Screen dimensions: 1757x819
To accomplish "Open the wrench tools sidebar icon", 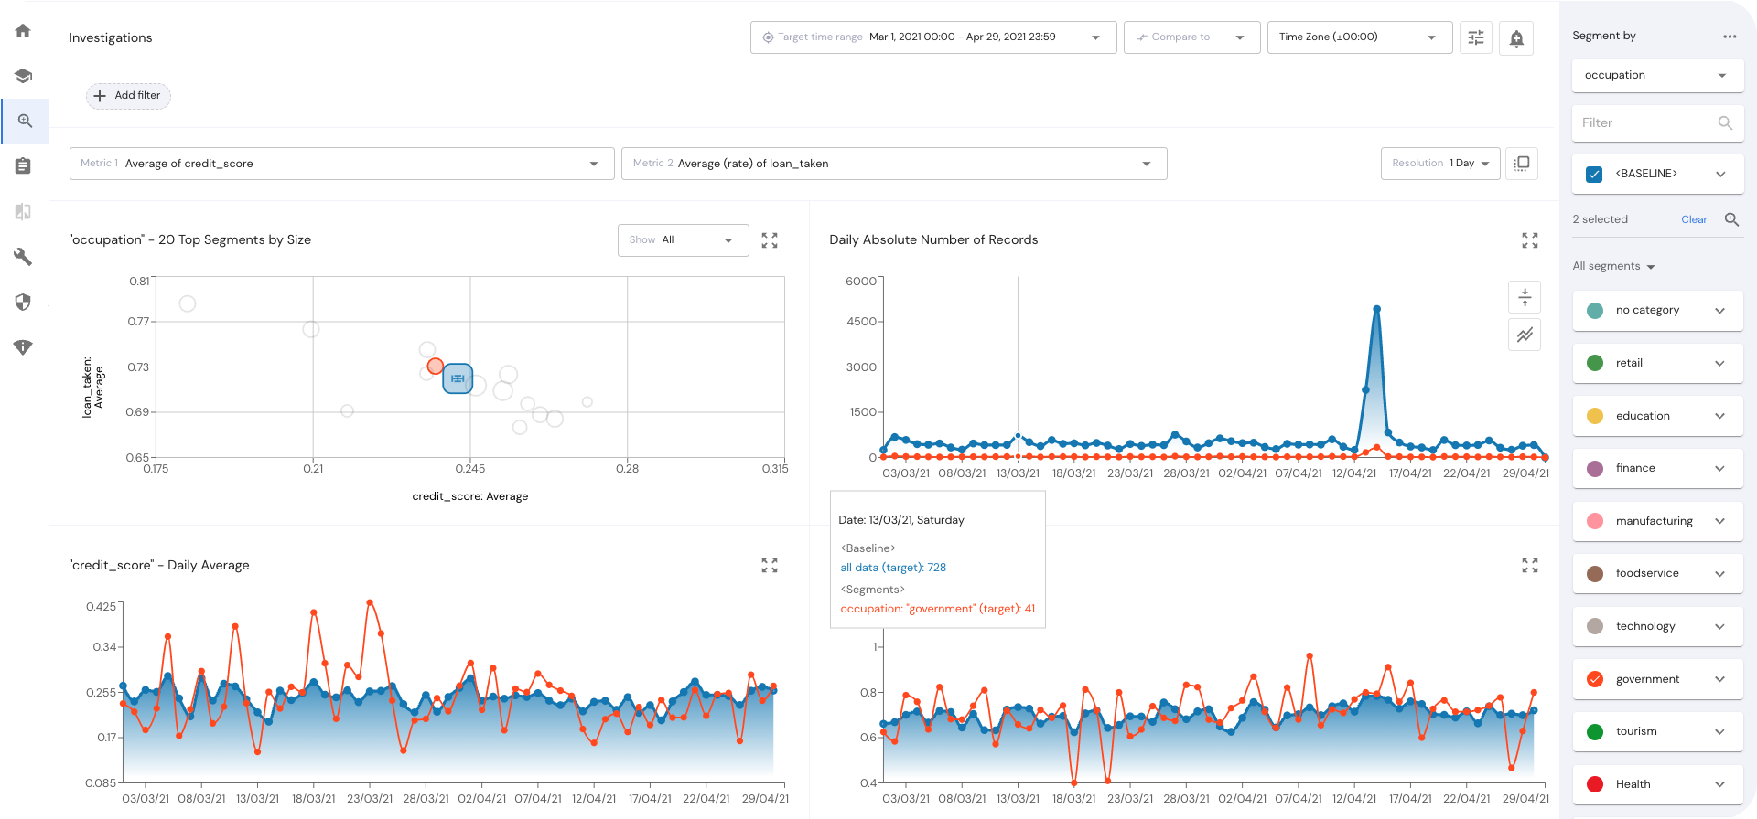I will [24, 257].
